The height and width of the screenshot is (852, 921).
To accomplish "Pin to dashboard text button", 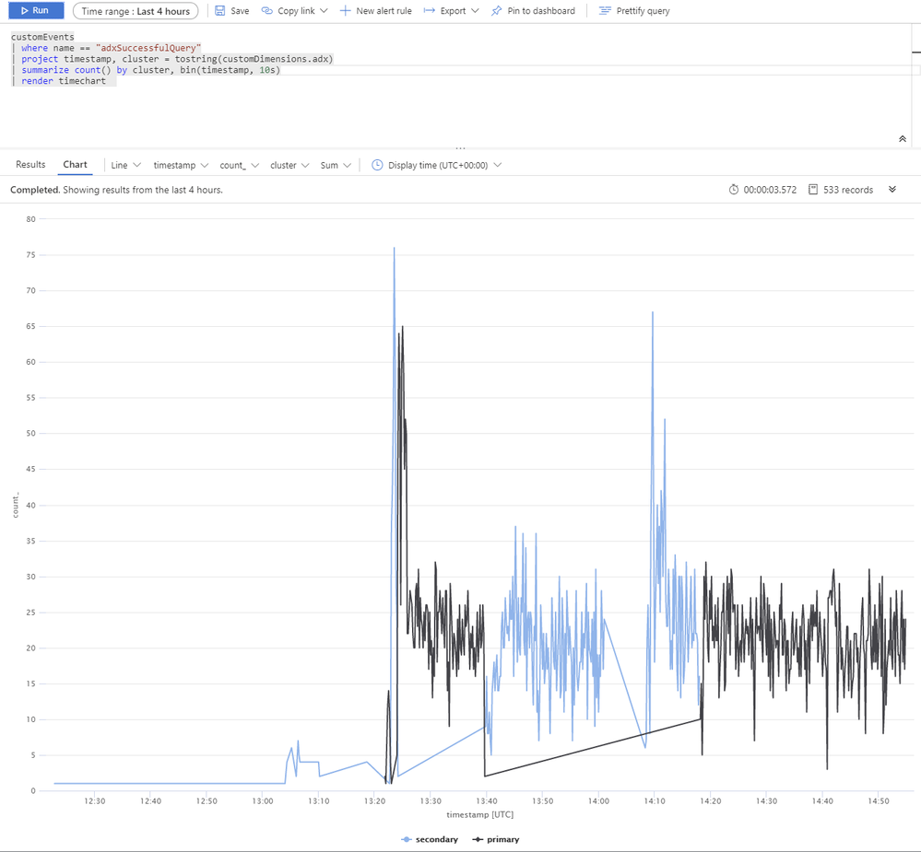I will pyautogui.click(x=541, y=10).
